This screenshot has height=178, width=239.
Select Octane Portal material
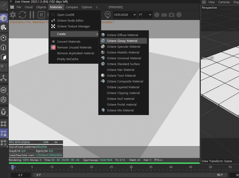pos(124,105)
